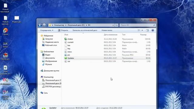This screenshot has height=109, width=194.
Task: Toggle the preview pane icon
Action: 147,30
